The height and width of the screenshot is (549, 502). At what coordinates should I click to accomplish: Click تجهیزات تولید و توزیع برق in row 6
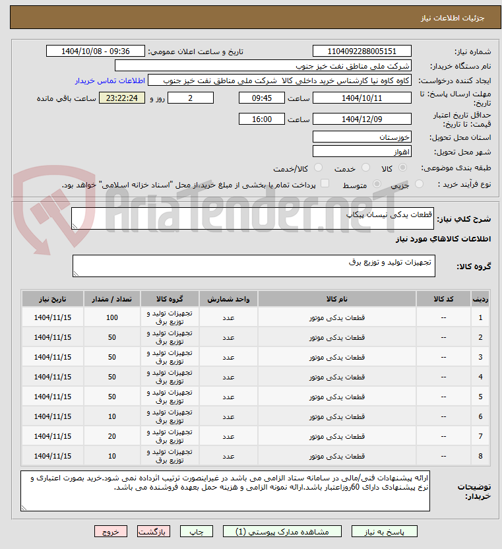point(170,416)
